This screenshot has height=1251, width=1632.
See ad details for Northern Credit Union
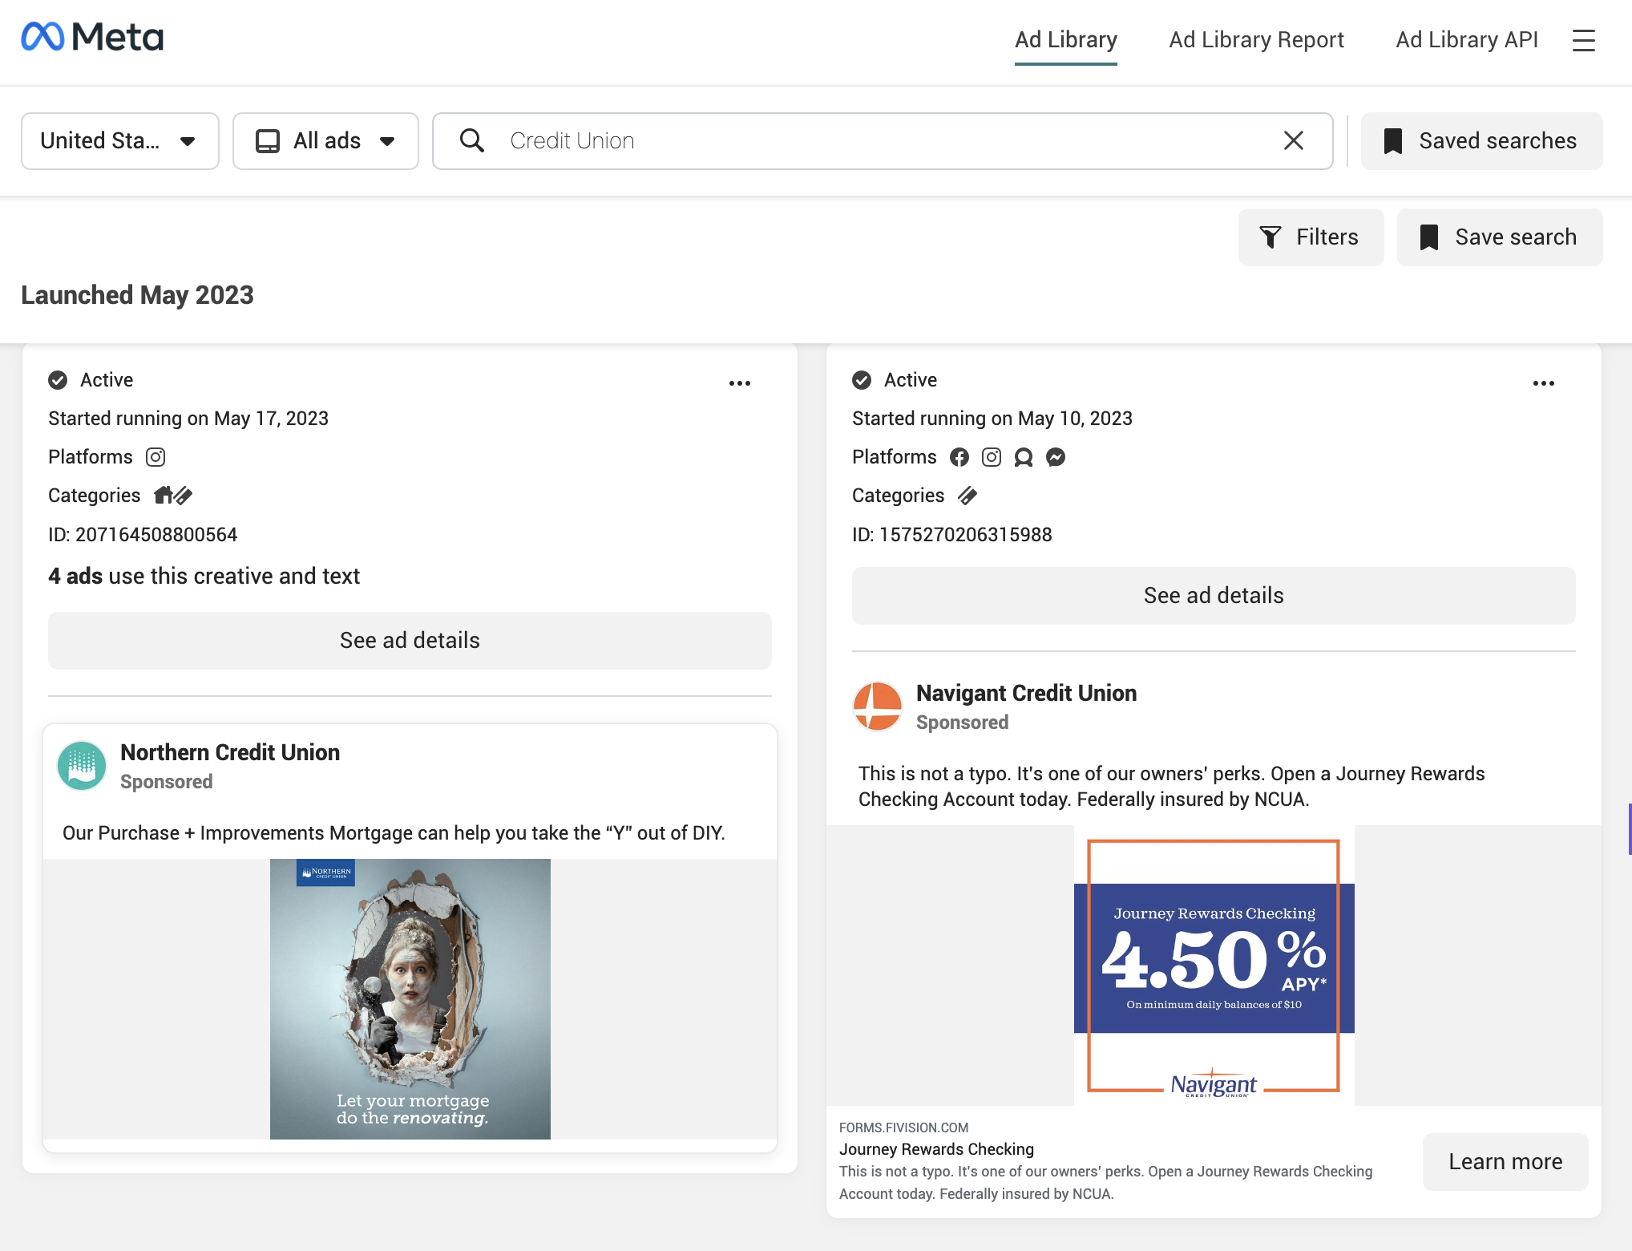(410, 641)
